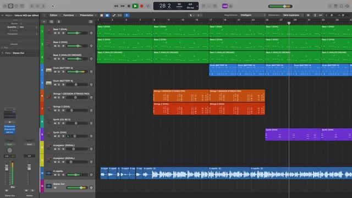Click the Rewind transport button

[x=116, y=6]
